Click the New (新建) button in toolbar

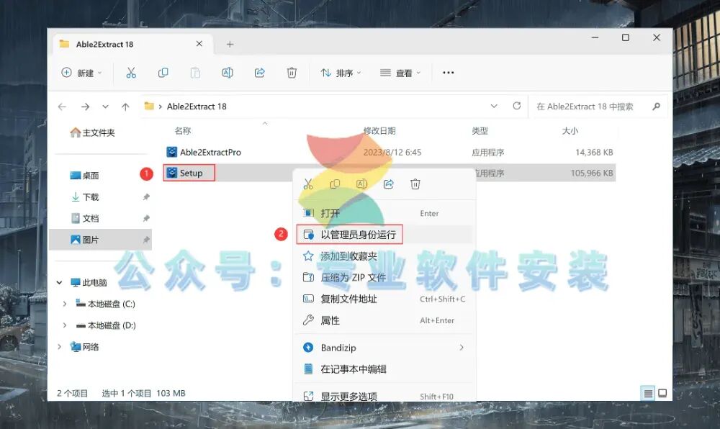coord(81,73)
